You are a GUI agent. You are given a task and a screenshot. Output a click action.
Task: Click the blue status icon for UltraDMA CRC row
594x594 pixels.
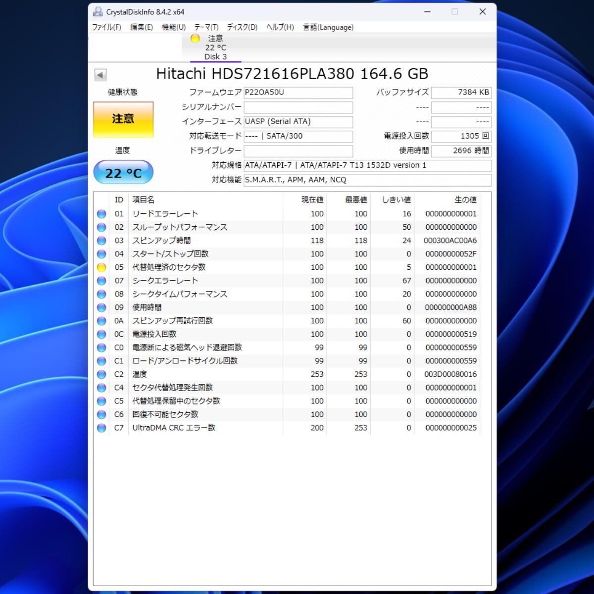pyautogui.click(x=101, y=428)
